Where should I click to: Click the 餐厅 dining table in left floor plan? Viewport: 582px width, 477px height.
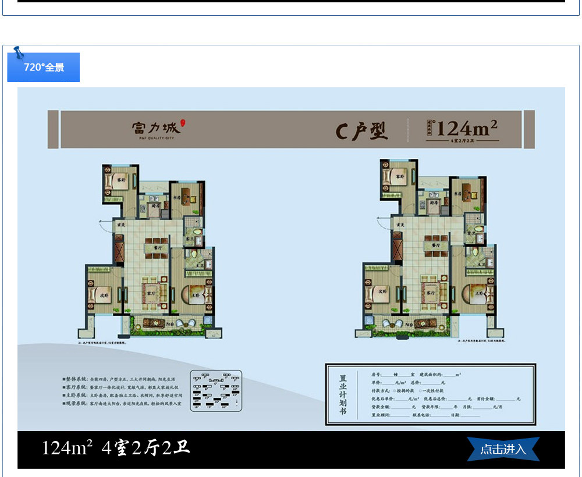pyautogui.click(x=155, y=245)
